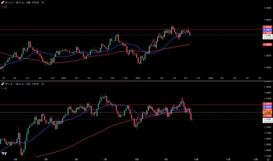Select the orange 1.34605 price label
This screenshot has width=273, height=161.
267,112
